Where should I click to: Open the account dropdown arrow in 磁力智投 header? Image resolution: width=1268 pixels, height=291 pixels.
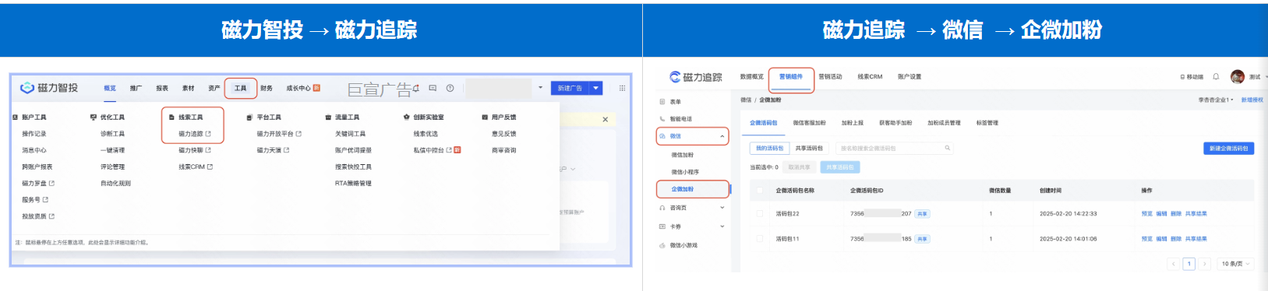541,88
